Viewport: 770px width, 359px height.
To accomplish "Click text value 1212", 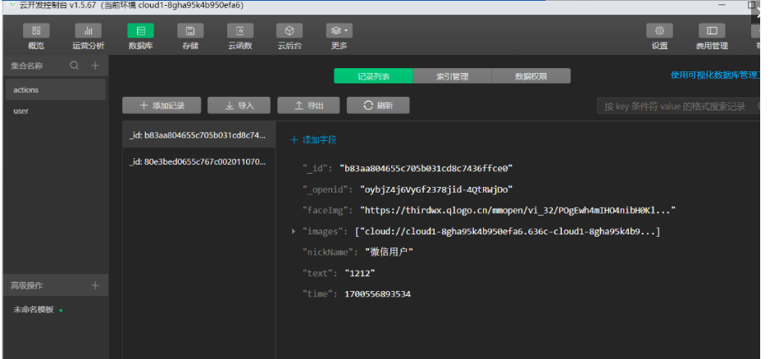I will click(x=360, y=273).
